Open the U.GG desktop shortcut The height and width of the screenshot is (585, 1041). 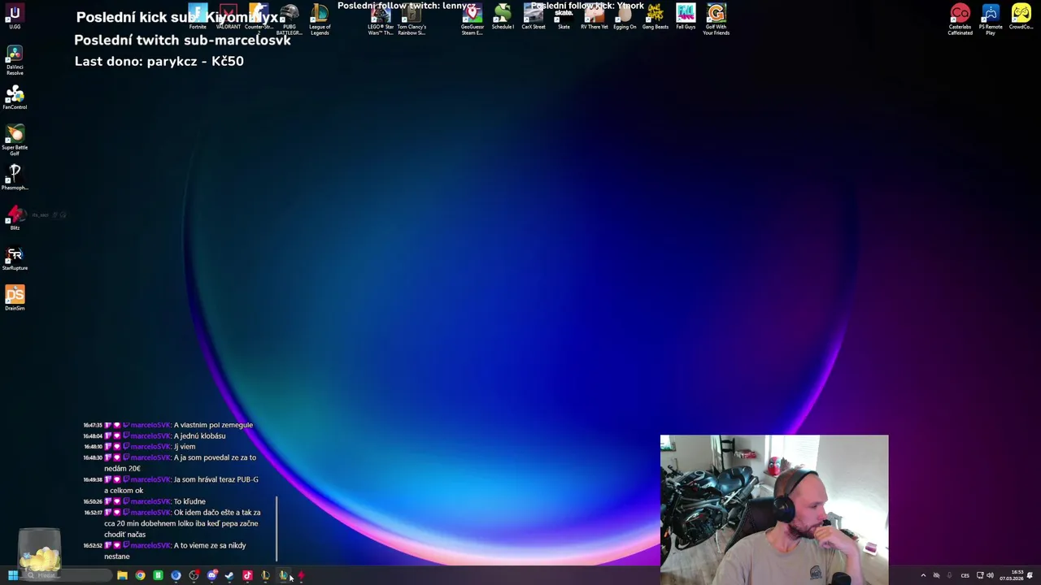click(x=15, y=17)
